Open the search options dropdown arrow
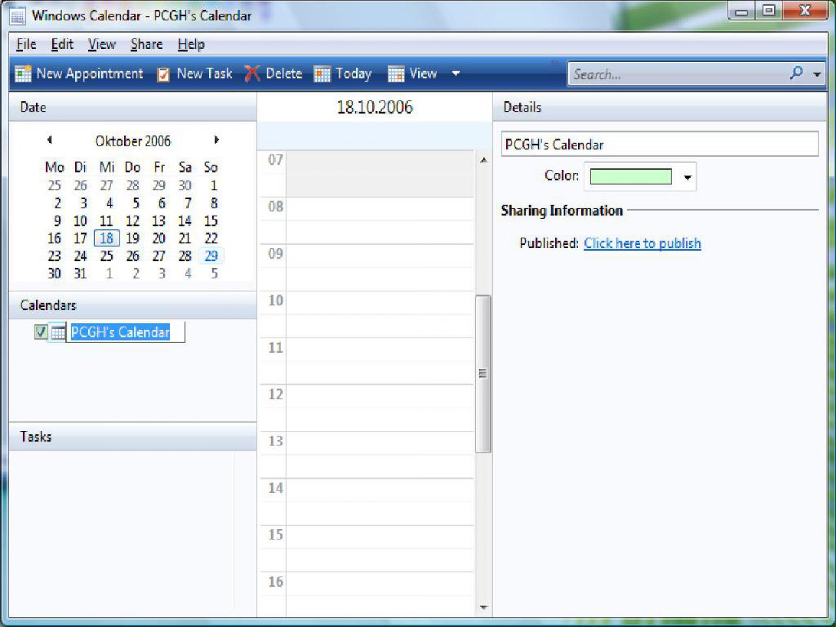 point(816,74)
